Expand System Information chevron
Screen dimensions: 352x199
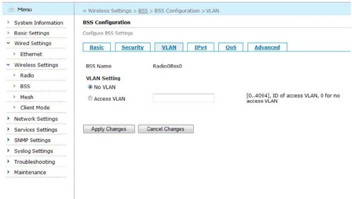[8, 22]
